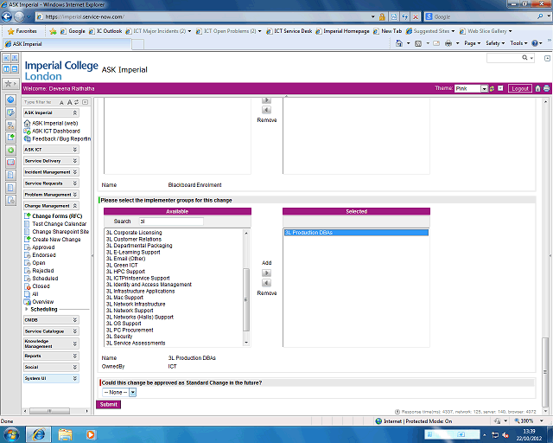
Task: Click the Add arrow for implementer groups
Action: coord(266,273)
